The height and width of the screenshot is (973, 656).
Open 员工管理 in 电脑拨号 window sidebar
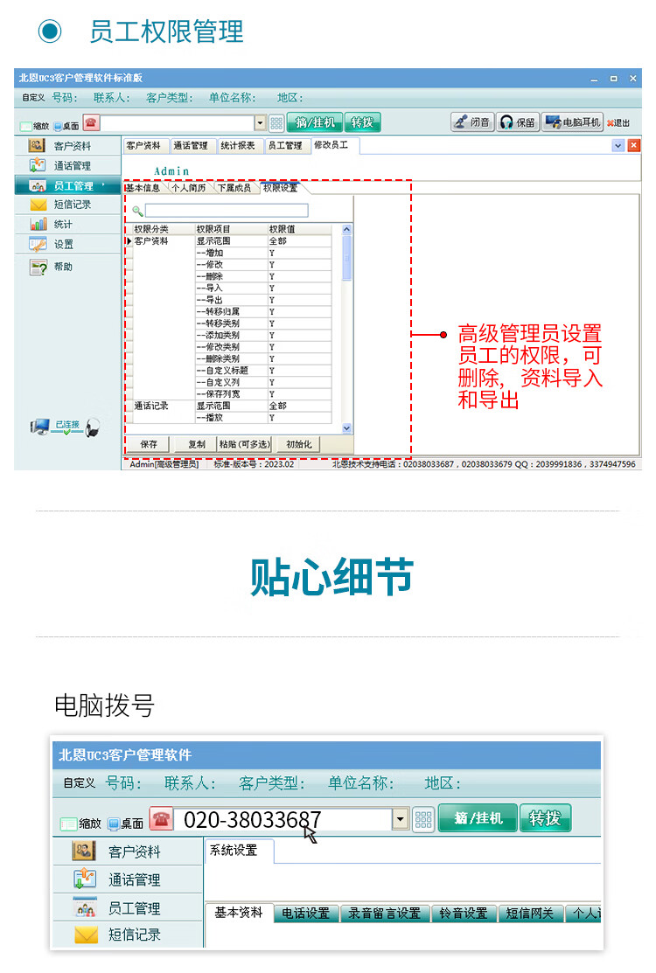click(x=129, y=907)
